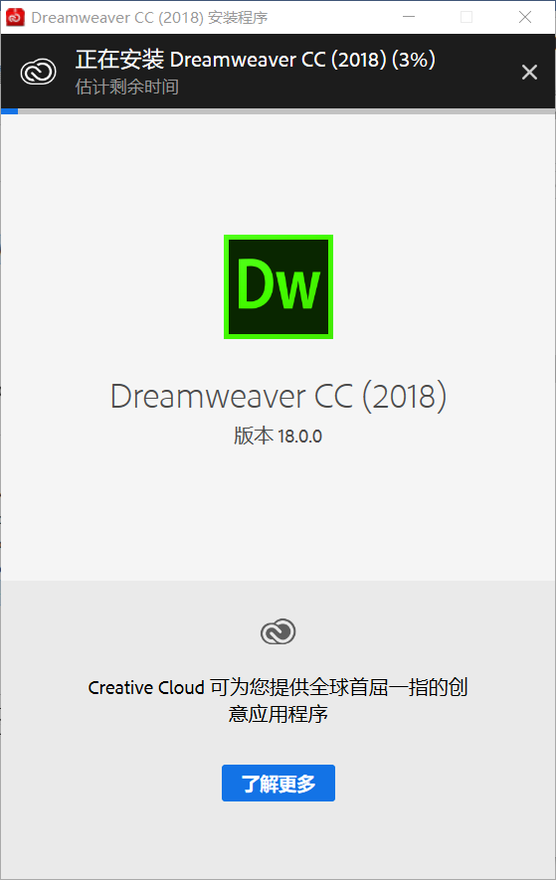
Task: Click the empty area below the version number
Action: point(278,513)
